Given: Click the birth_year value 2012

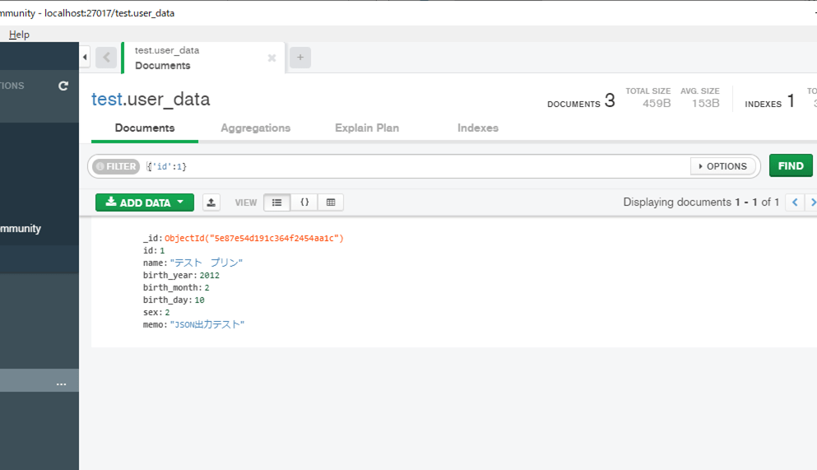Looking at the screenshot, I should tap(210, 275).
